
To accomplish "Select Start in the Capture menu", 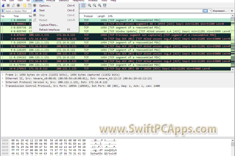I will pyautogui.click(x=55, y=10).
